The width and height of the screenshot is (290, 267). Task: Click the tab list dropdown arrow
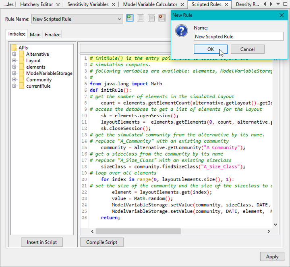[x=278, y=4]
